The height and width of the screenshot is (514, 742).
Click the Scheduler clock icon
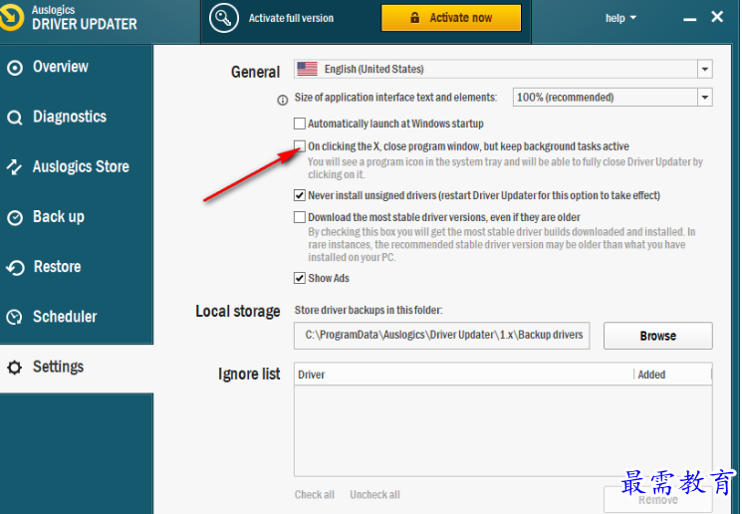pyautogui.click(x=15, y=317)
